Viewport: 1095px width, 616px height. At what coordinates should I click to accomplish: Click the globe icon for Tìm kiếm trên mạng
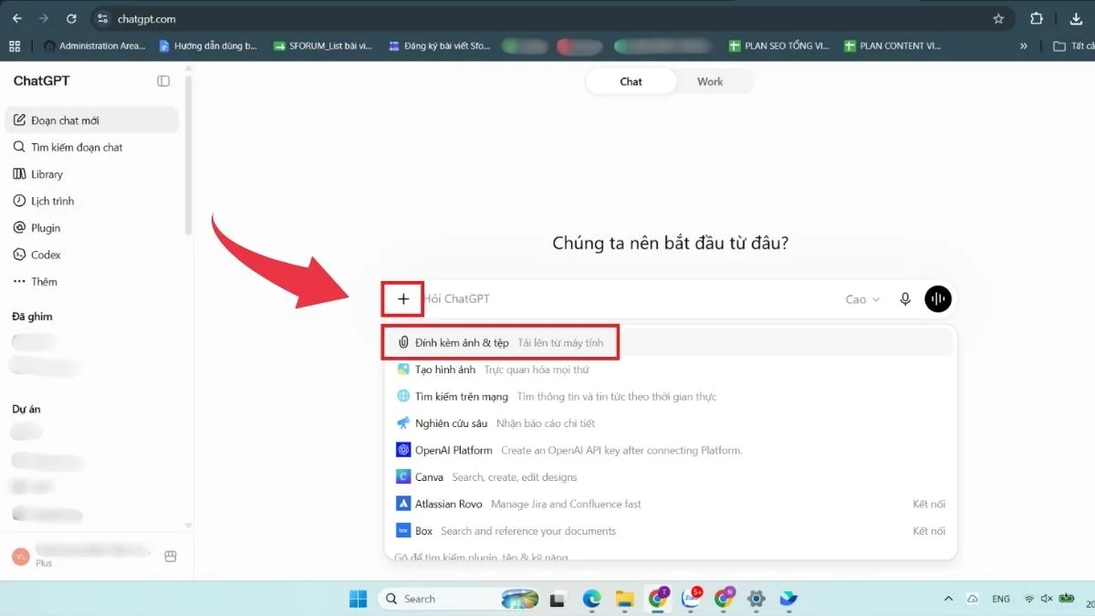click(403, 396)
